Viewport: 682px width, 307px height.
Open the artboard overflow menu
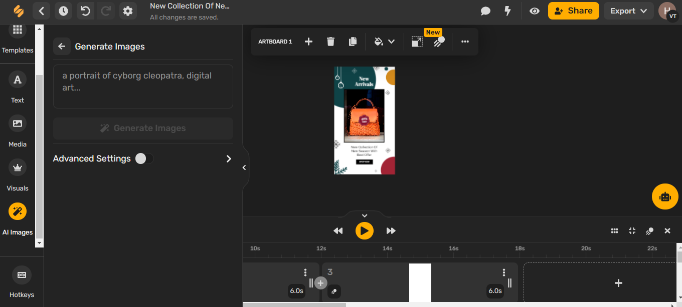pos(465,41)
